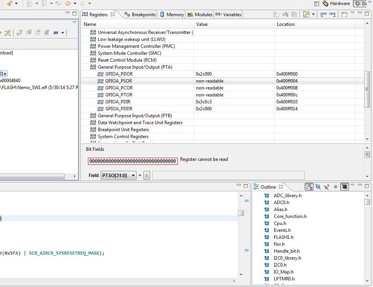Click the Bit Fields binary value box
The image size is (373, 287).
point(133,161)
